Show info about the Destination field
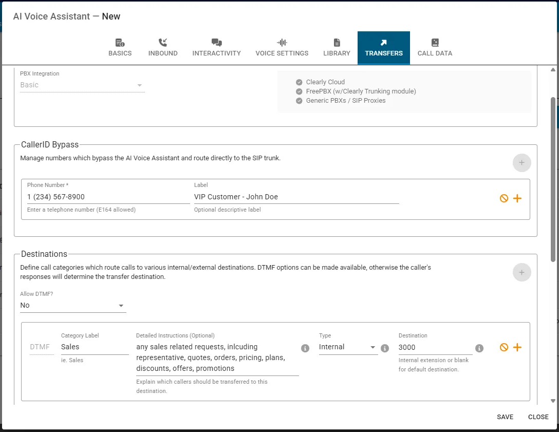 point(479,348)
